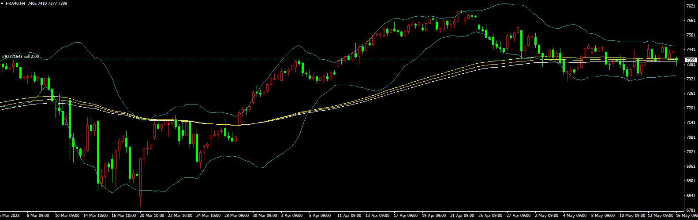Click price scale label 7021
Viewport: 698px width, 220px height.
691,152
